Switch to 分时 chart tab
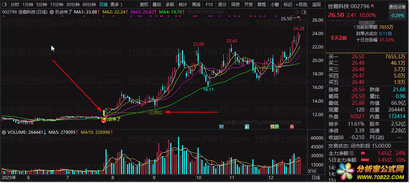This screenshot has width=410, height=183. pos(15,5)
